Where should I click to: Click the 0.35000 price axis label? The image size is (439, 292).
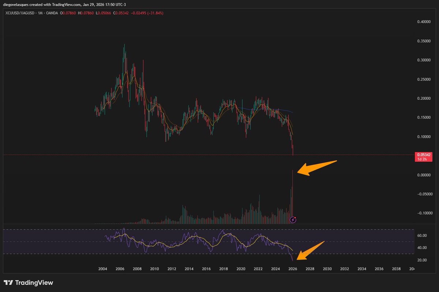tap(424, 41)
